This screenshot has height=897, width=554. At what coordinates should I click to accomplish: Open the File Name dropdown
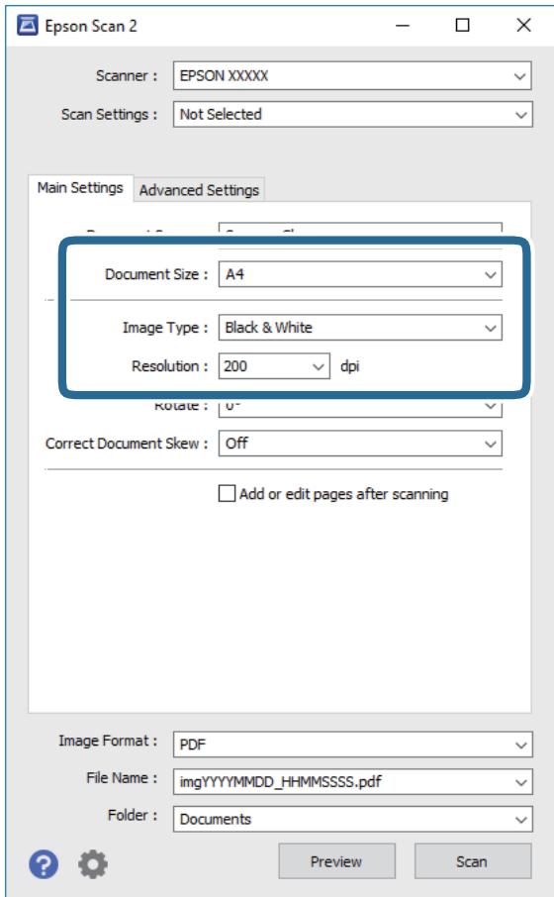[x=352, y=781]
